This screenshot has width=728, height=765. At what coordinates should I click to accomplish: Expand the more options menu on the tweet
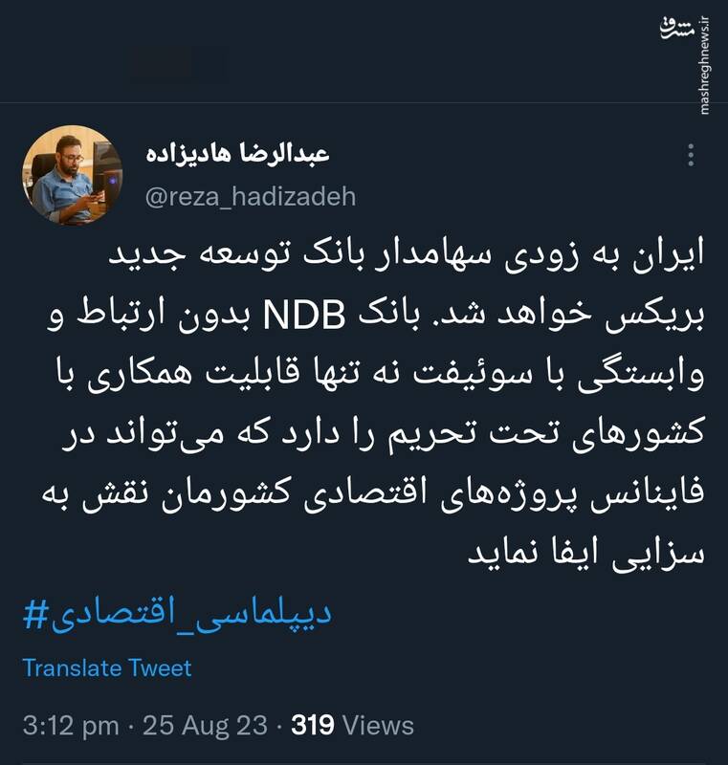[x=693, y=153]
